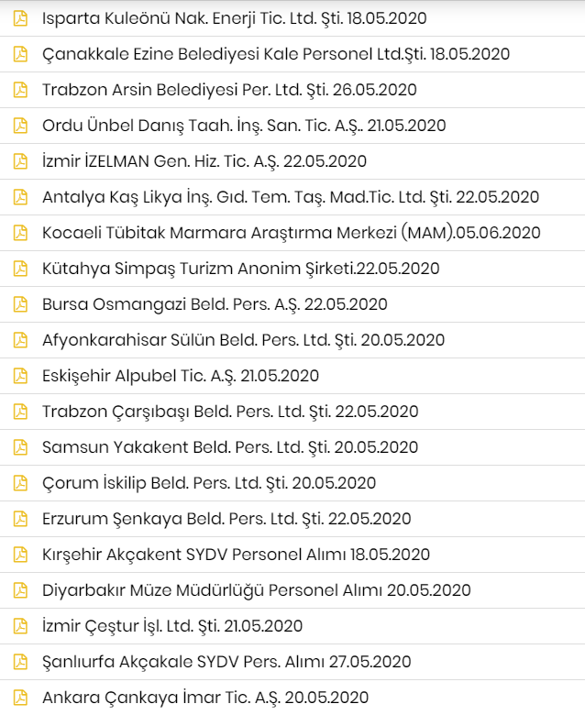
Task: Click PDF icon beside Diyarbakır Müze Müdürlüğü
Action: coord(20,590)
